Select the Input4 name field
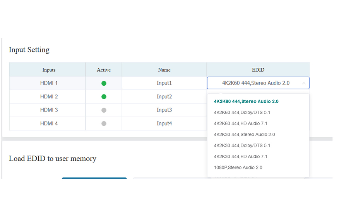Screen dimensions: 339x223 coord(164,124)
